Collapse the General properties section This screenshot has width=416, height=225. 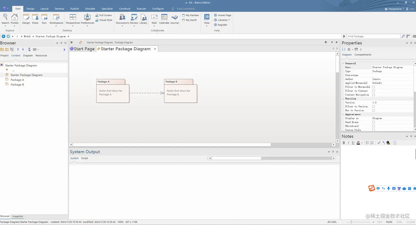[343, 63]
